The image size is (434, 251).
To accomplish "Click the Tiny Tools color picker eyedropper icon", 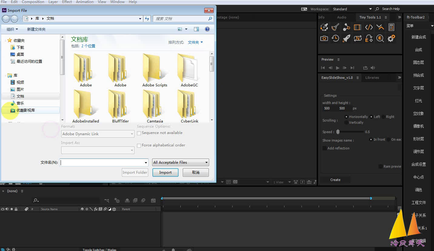I will coord(324,27).
